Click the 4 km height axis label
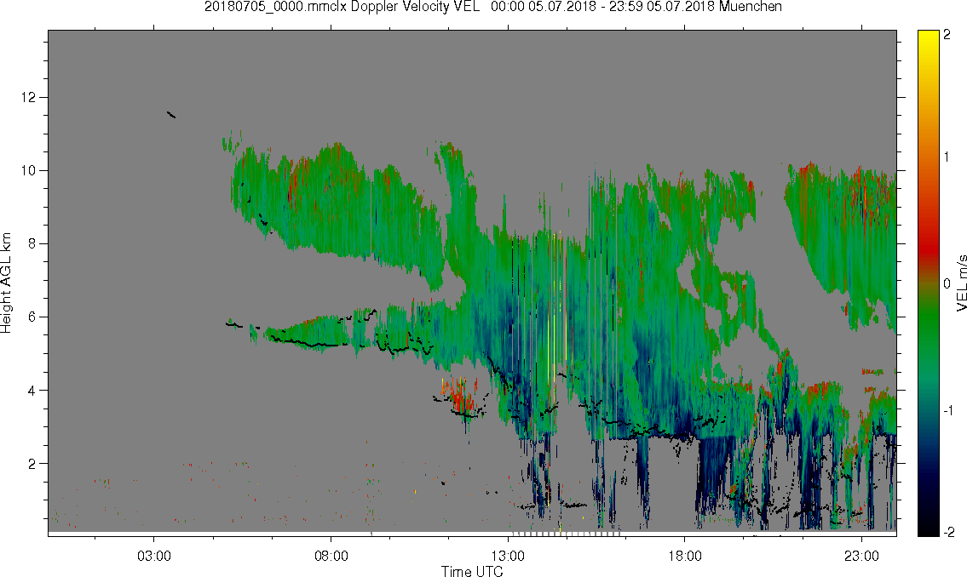The height and width of the screenshot is (577, 967). pos(32,391)
